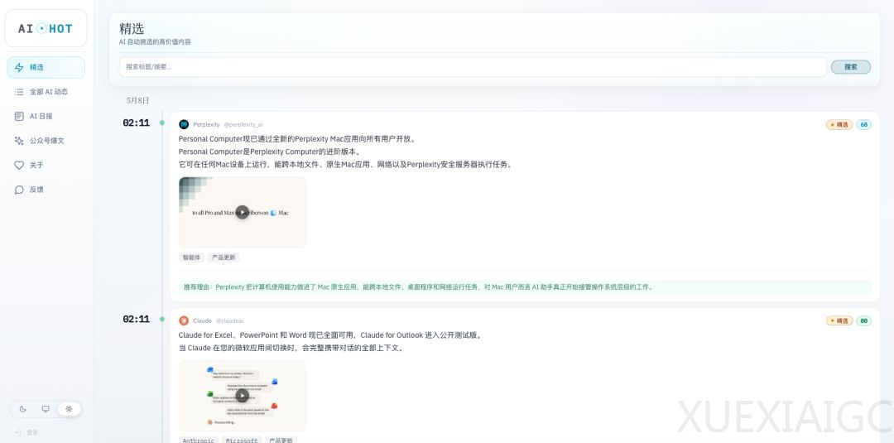The height and width of the screenshot is (443, 894).
Task: Select the Anthropic tag
Action: [x=199, y=441]
